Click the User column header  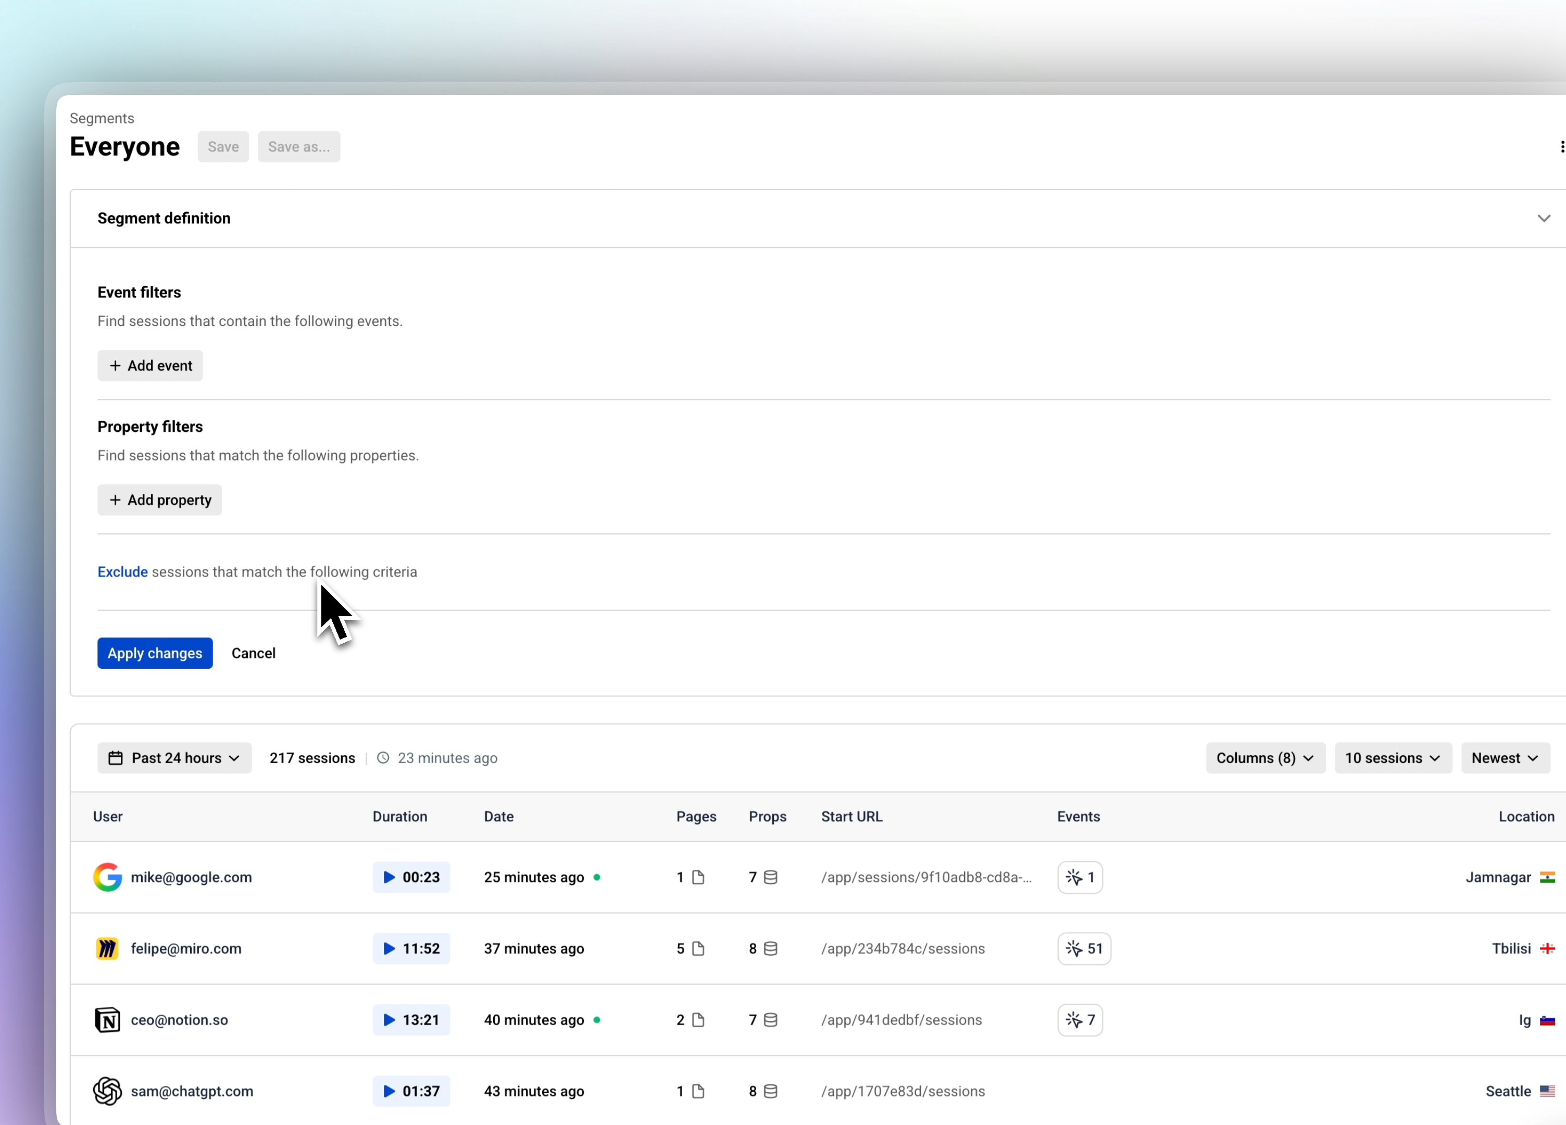108,816
